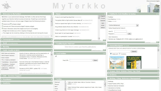Click the magnifier icon below PubMed widget

157,42
